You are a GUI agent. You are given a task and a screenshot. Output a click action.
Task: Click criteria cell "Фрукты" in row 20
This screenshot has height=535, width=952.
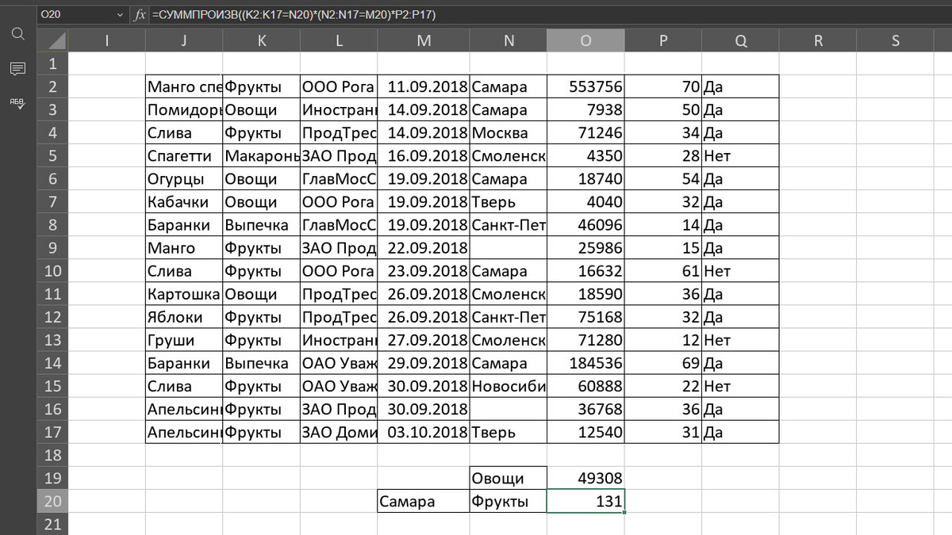[x=508, y=501]
